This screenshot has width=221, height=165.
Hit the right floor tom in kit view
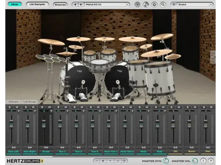pos(159,78)
